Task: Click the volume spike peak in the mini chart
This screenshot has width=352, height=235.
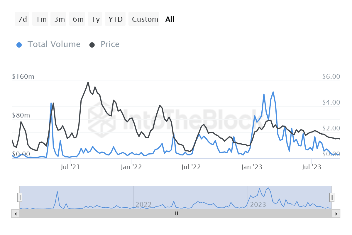Action: tap(57, 191)
